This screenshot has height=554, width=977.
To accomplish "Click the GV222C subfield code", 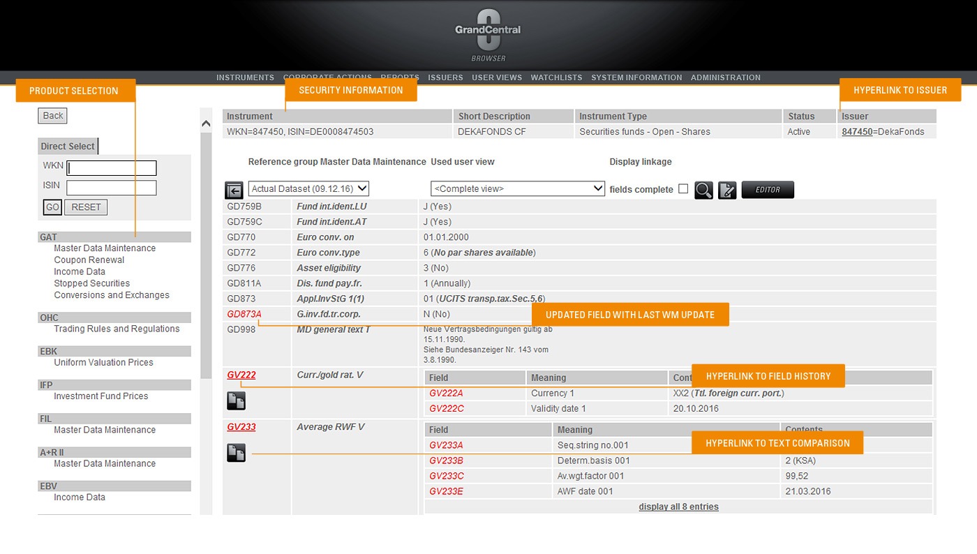I will (x=447, y=409).
